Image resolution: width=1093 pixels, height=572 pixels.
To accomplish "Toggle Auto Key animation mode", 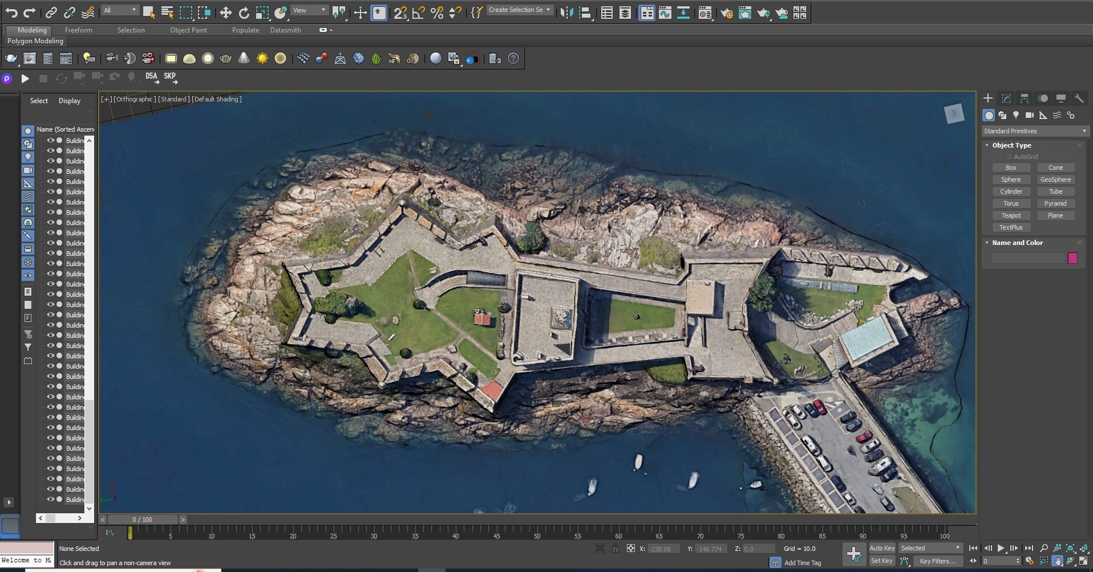I will [881, 548].
